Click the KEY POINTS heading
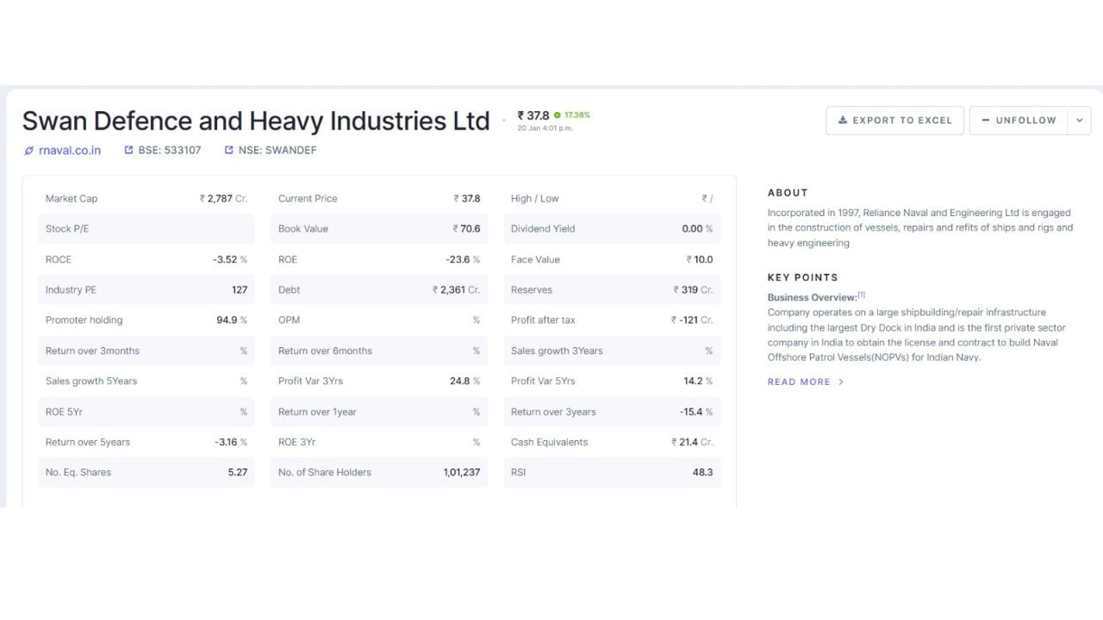This screenshot has height=620, width=1103. [x=803, y=277]
